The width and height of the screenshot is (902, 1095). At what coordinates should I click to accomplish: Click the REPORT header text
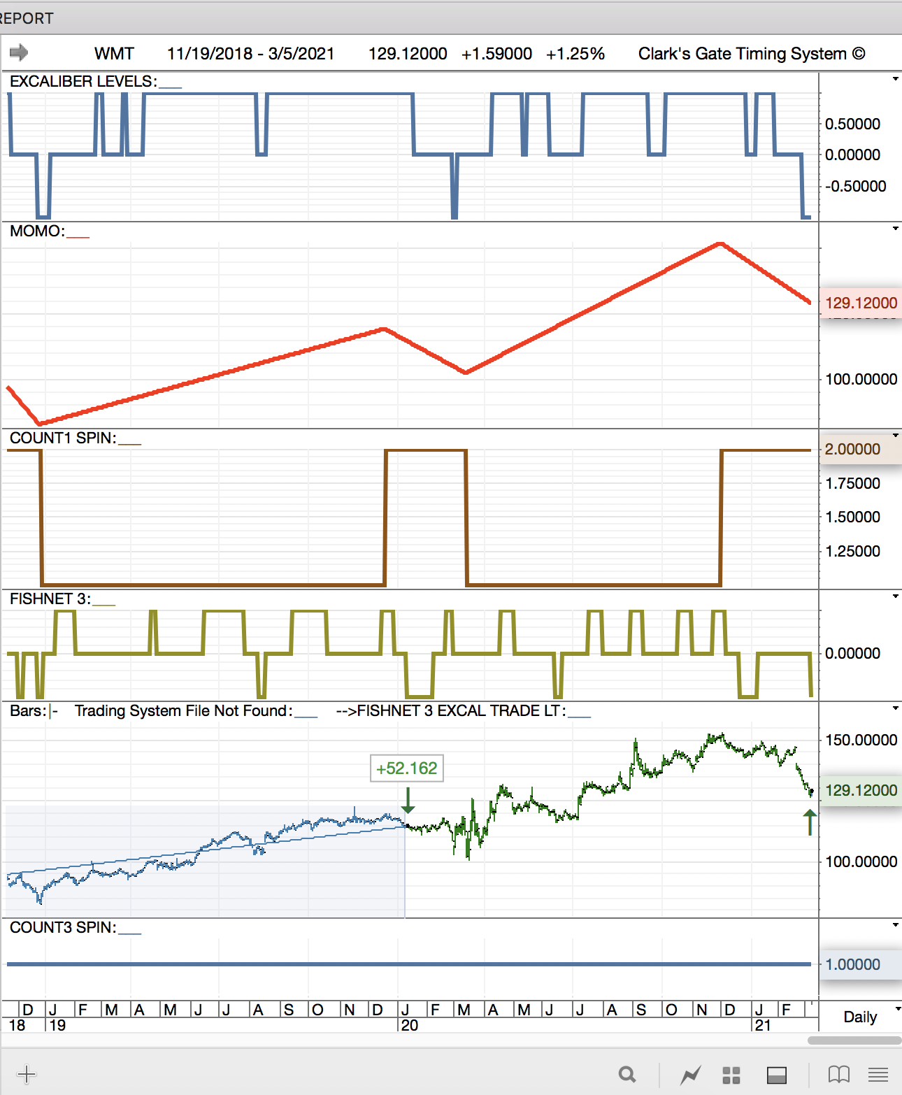point(26,18)
